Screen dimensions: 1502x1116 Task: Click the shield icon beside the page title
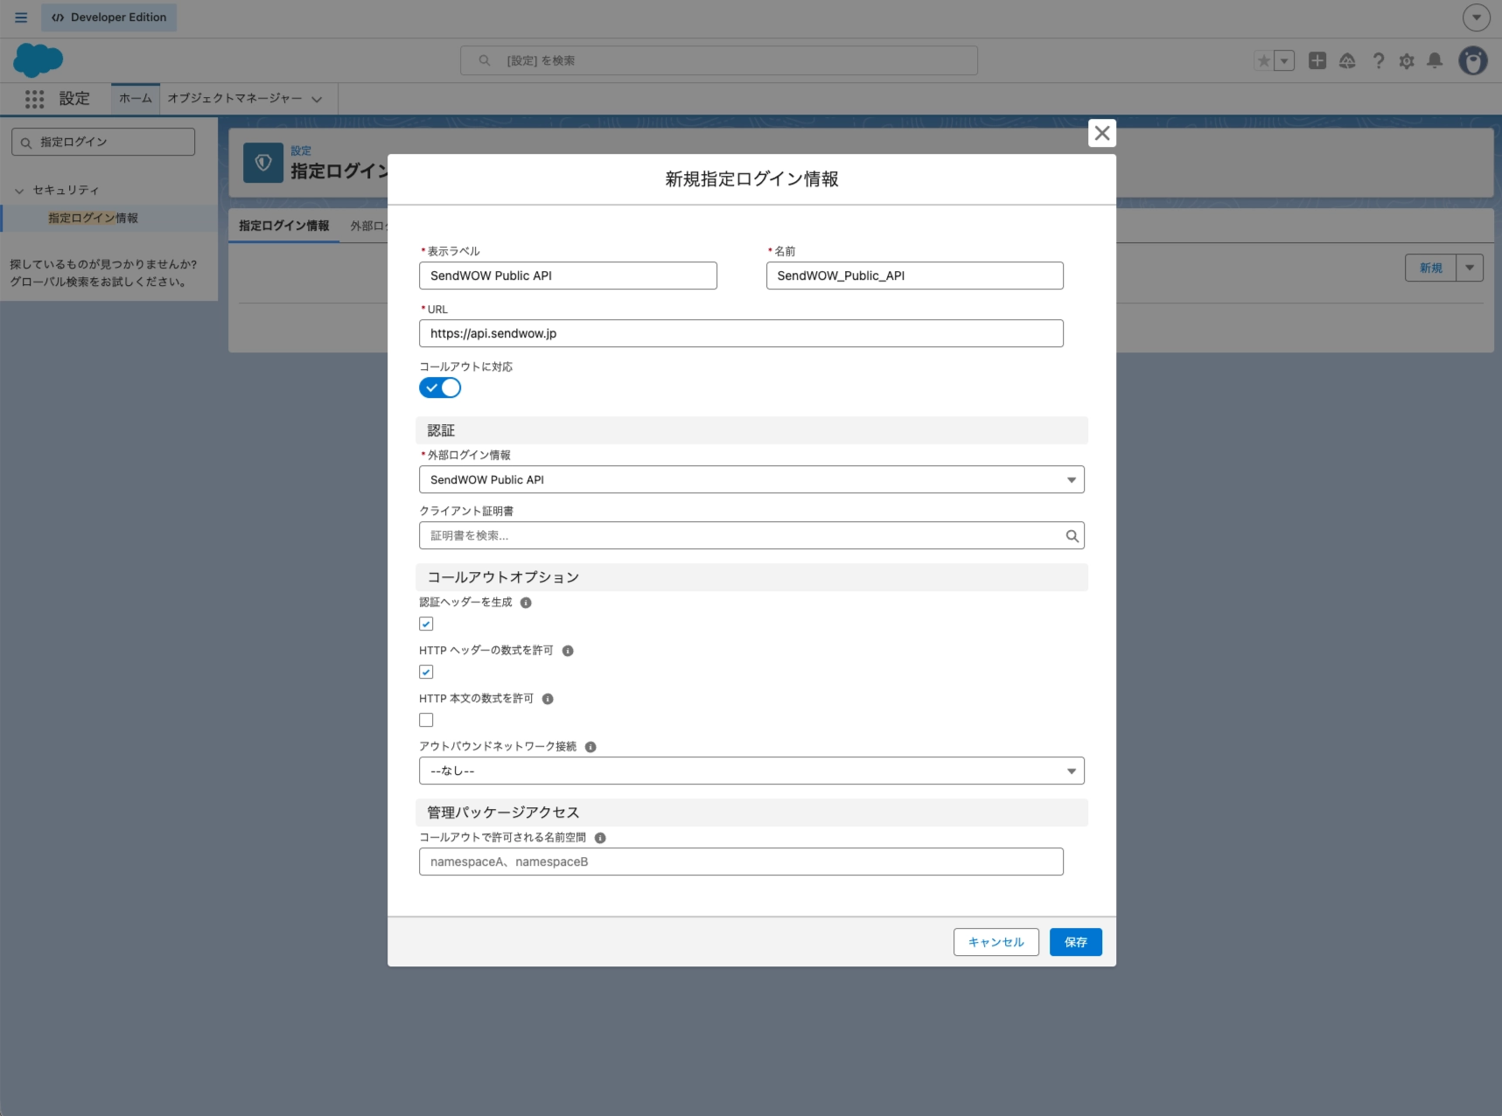263,163
